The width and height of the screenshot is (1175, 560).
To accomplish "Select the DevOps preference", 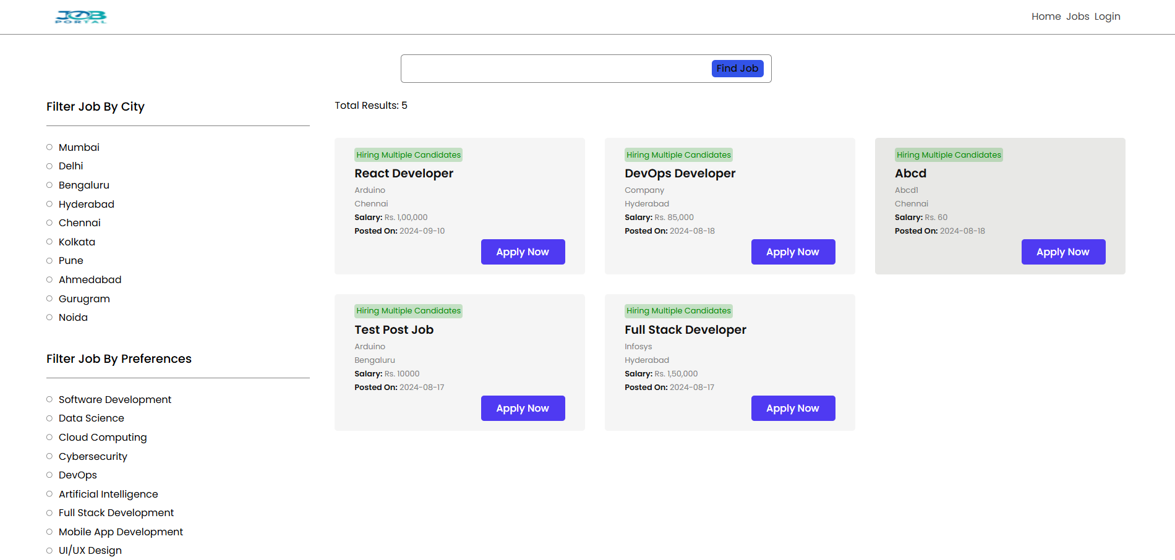I will point(49,474).
